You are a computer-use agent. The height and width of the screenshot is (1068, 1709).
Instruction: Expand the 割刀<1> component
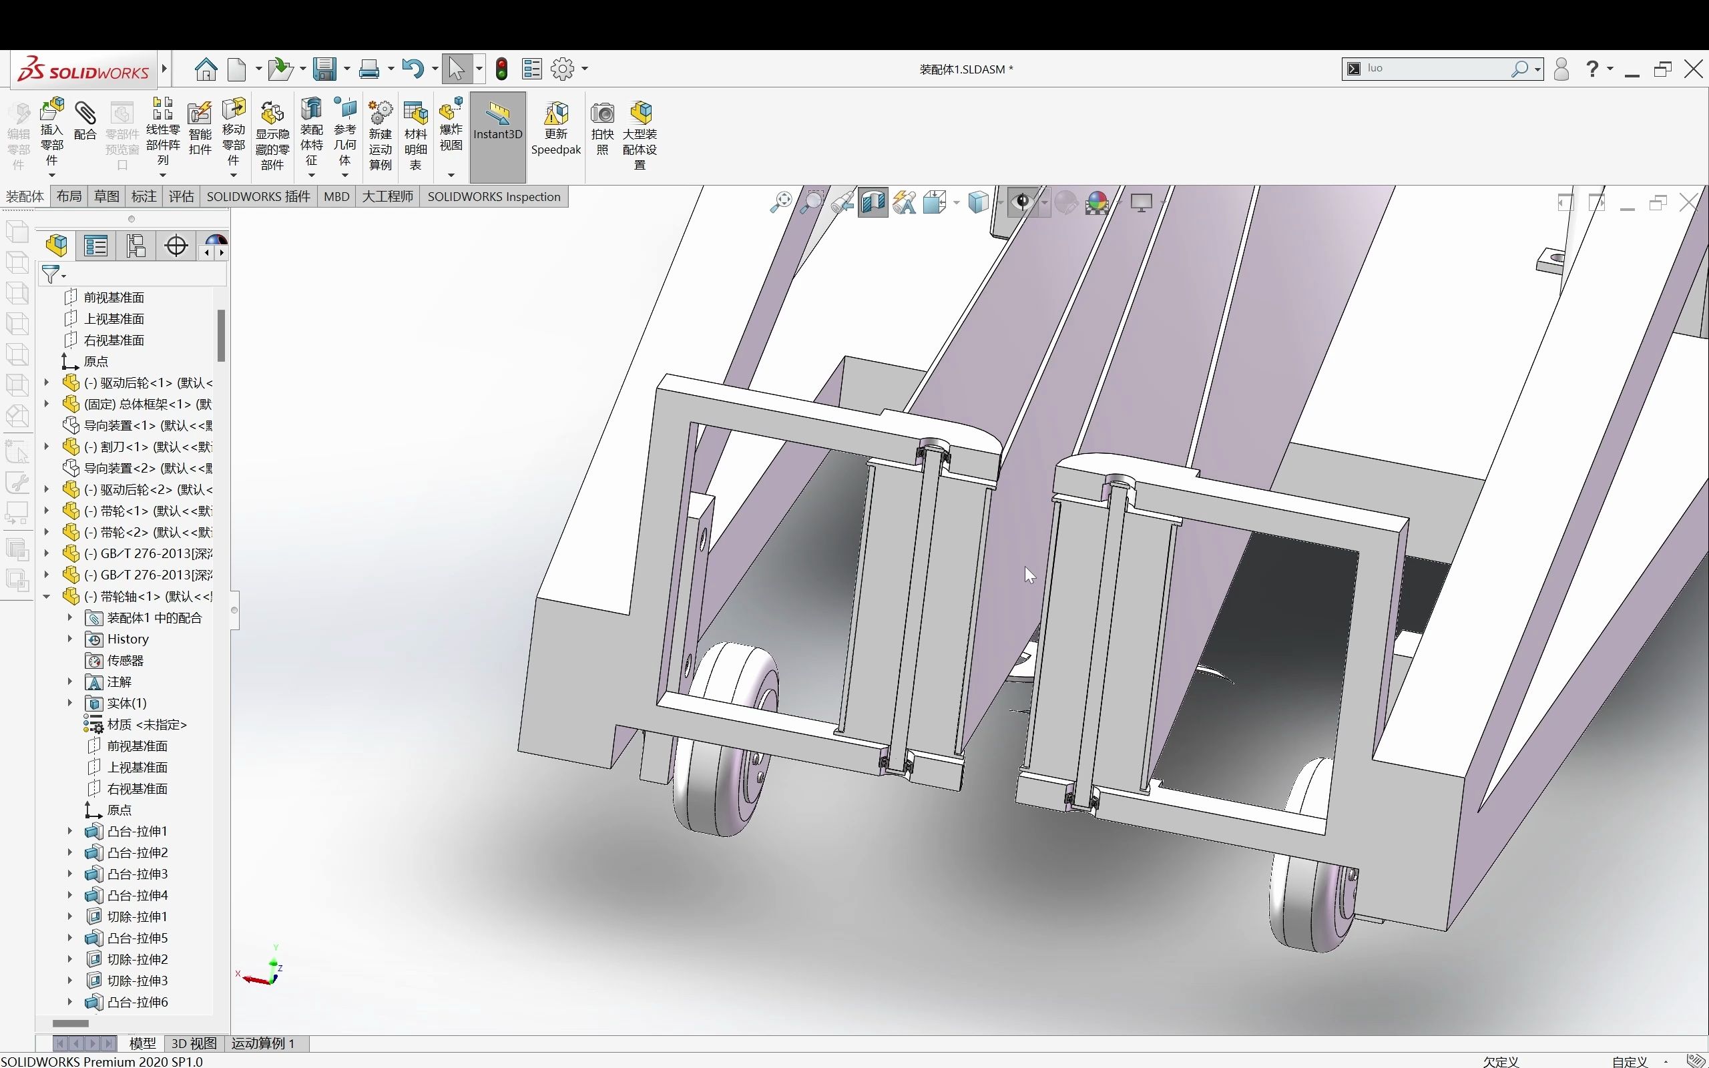point(47,447)
